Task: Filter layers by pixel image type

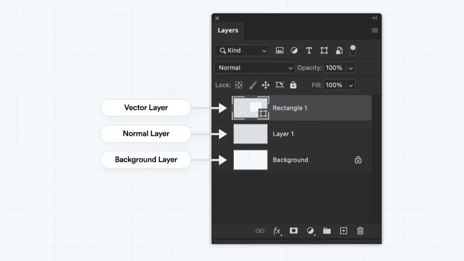Action: [279, 51]
